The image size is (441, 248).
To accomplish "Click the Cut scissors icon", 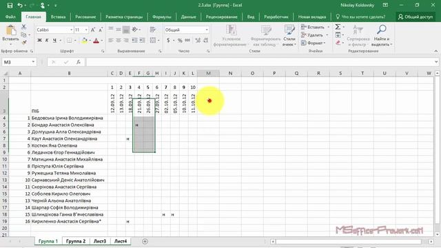I will pyautogui.click(x=24, y=27).
